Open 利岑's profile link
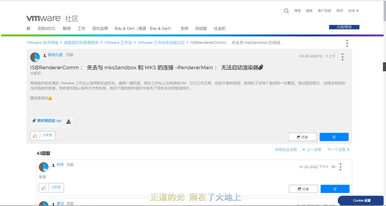The height and width of the screenshot is (206, 386). (x=60, y=165)
